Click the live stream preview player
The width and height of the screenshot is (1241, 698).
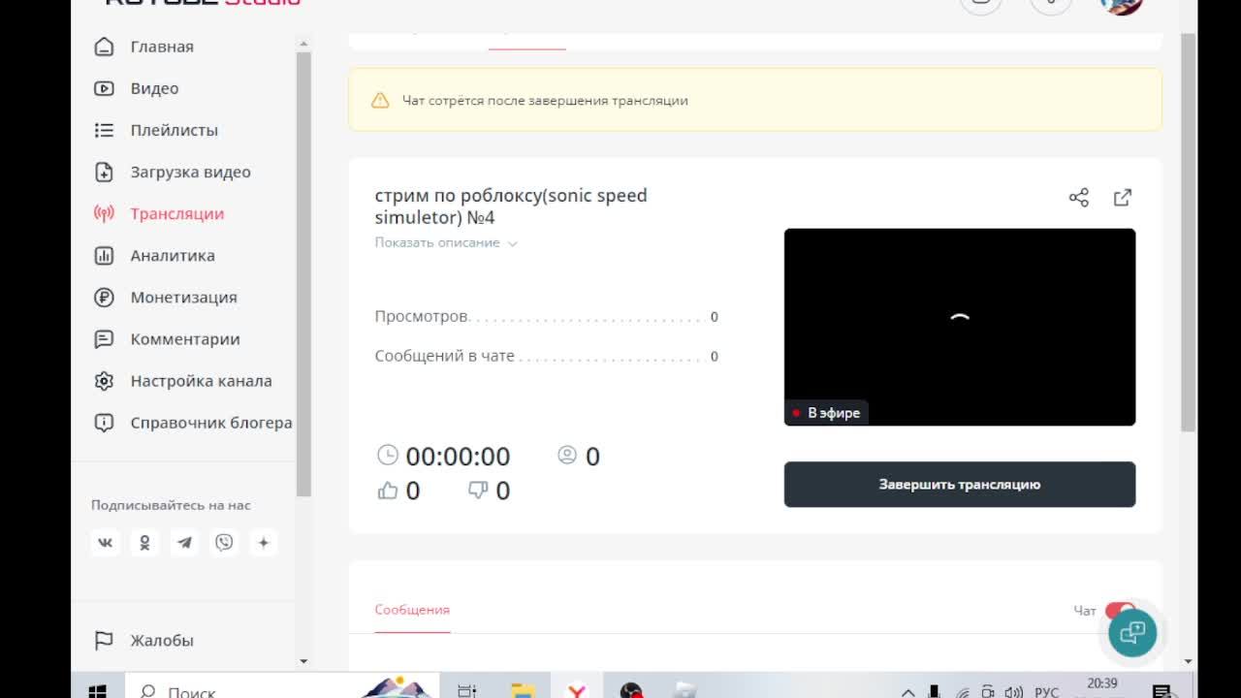[960, 327]
